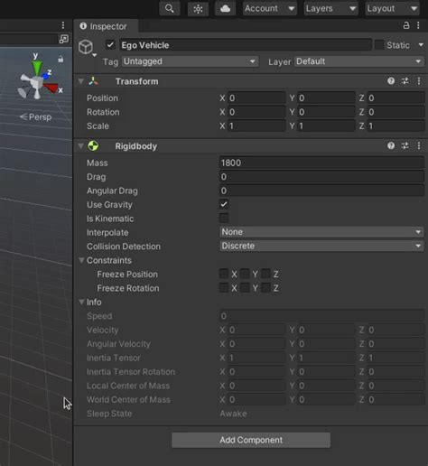Open the Transform component help icon

pos(391,81)
